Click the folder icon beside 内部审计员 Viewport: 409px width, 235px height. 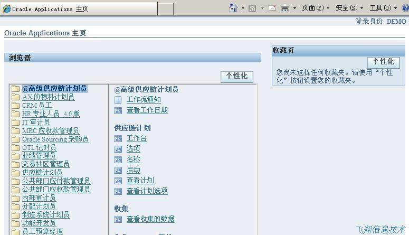(x=16, y=198)
